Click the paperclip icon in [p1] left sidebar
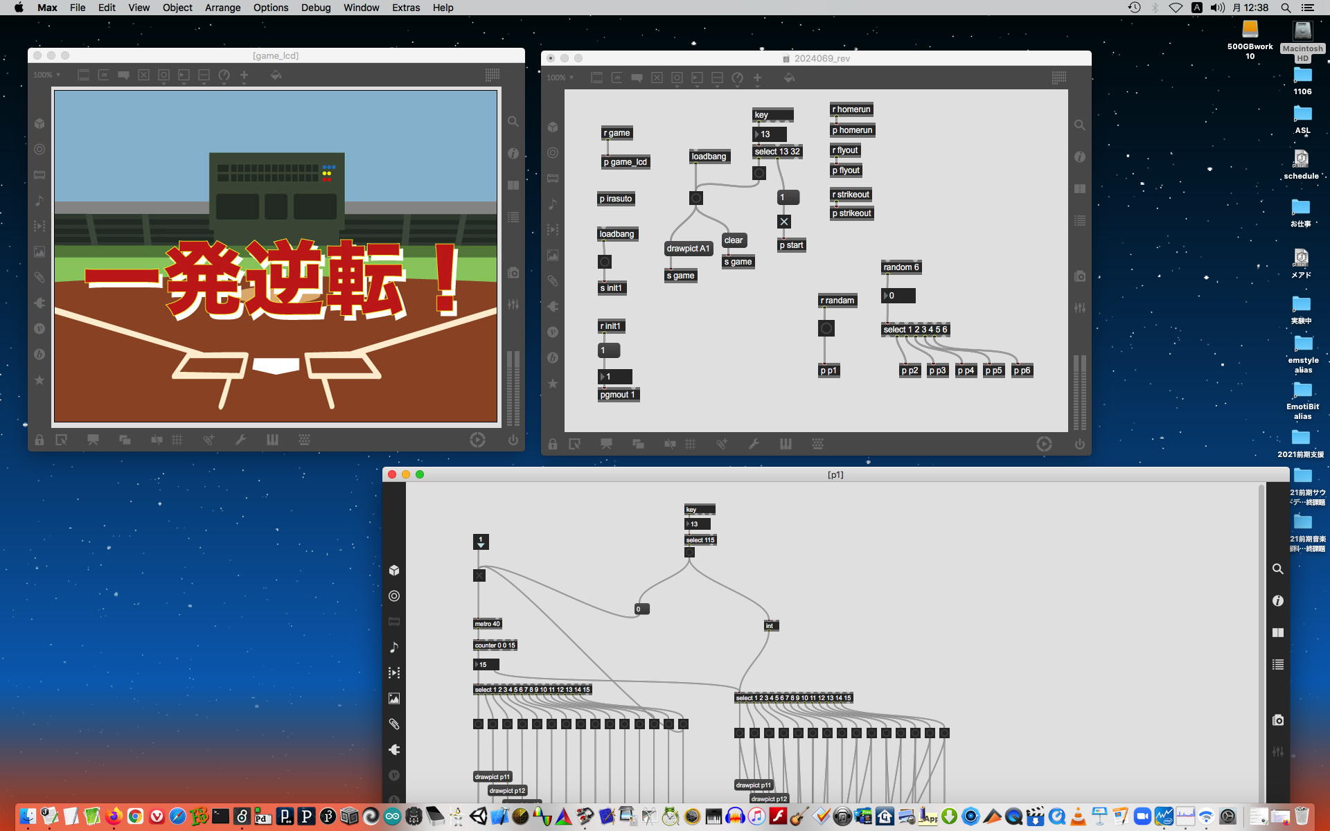This screenshot has width=1330, height=831. coord(394,724)
